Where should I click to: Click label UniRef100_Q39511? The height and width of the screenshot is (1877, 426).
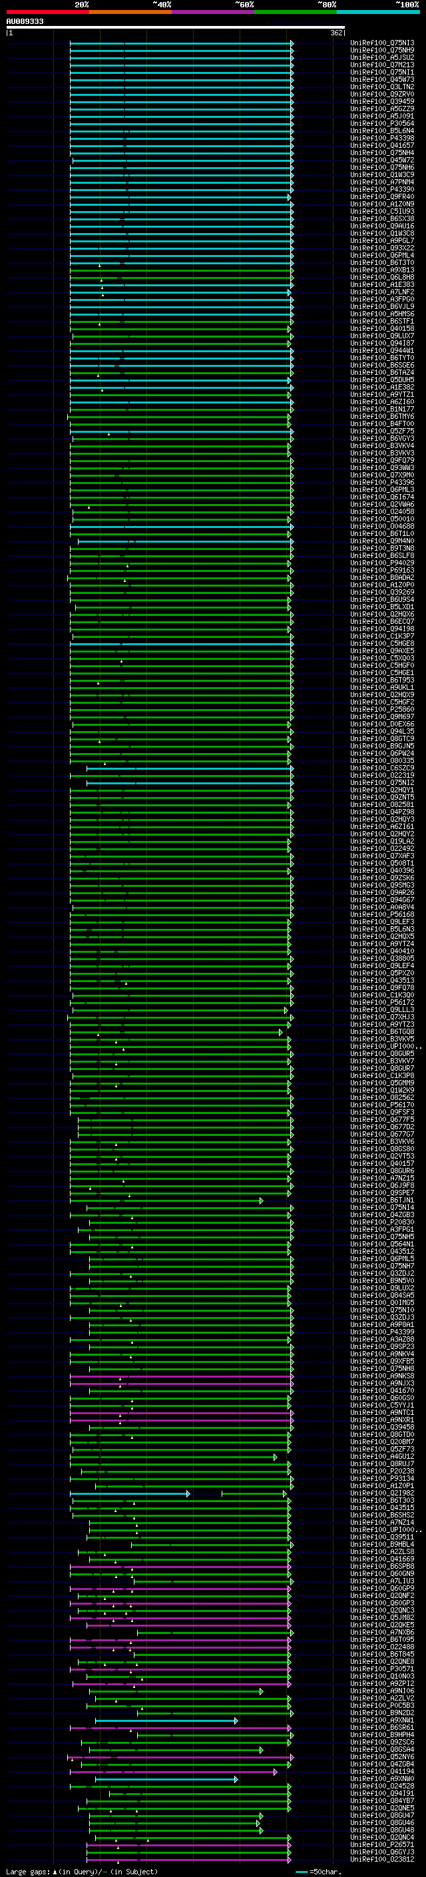[x=382, y=1537]
